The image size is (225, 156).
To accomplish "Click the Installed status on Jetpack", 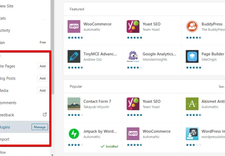I will [x=109, y=146].
